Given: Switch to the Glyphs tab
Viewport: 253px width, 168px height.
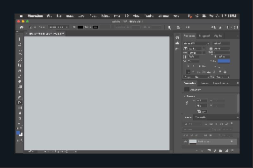Looking at the screenshot, I should pyautogui.click(x=218, y=36).
